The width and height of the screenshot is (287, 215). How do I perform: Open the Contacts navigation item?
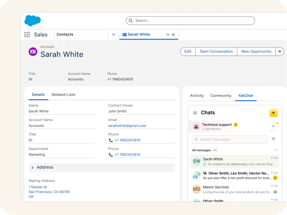[65, 34]
